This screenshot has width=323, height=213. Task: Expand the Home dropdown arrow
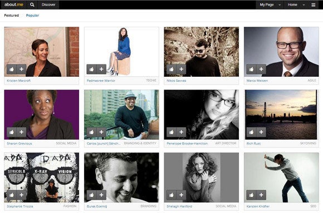coord(304,5)
